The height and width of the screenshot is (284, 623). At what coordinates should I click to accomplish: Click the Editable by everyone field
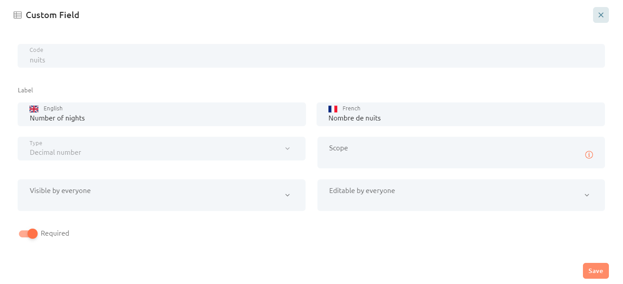tap(461, 195)
